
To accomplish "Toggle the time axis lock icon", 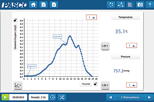I will (x=95, y=84).
